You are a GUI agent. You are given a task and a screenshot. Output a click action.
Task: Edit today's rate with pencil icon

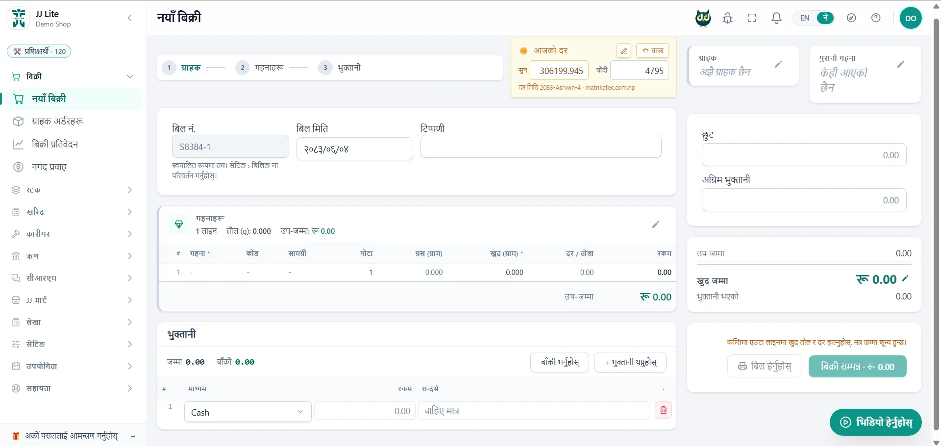click(623, 50)
